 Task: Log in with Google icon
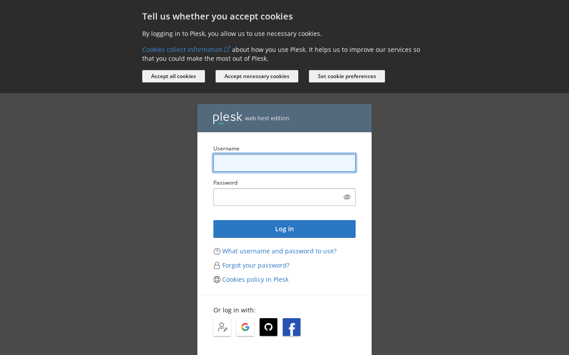tap(245, 327)
